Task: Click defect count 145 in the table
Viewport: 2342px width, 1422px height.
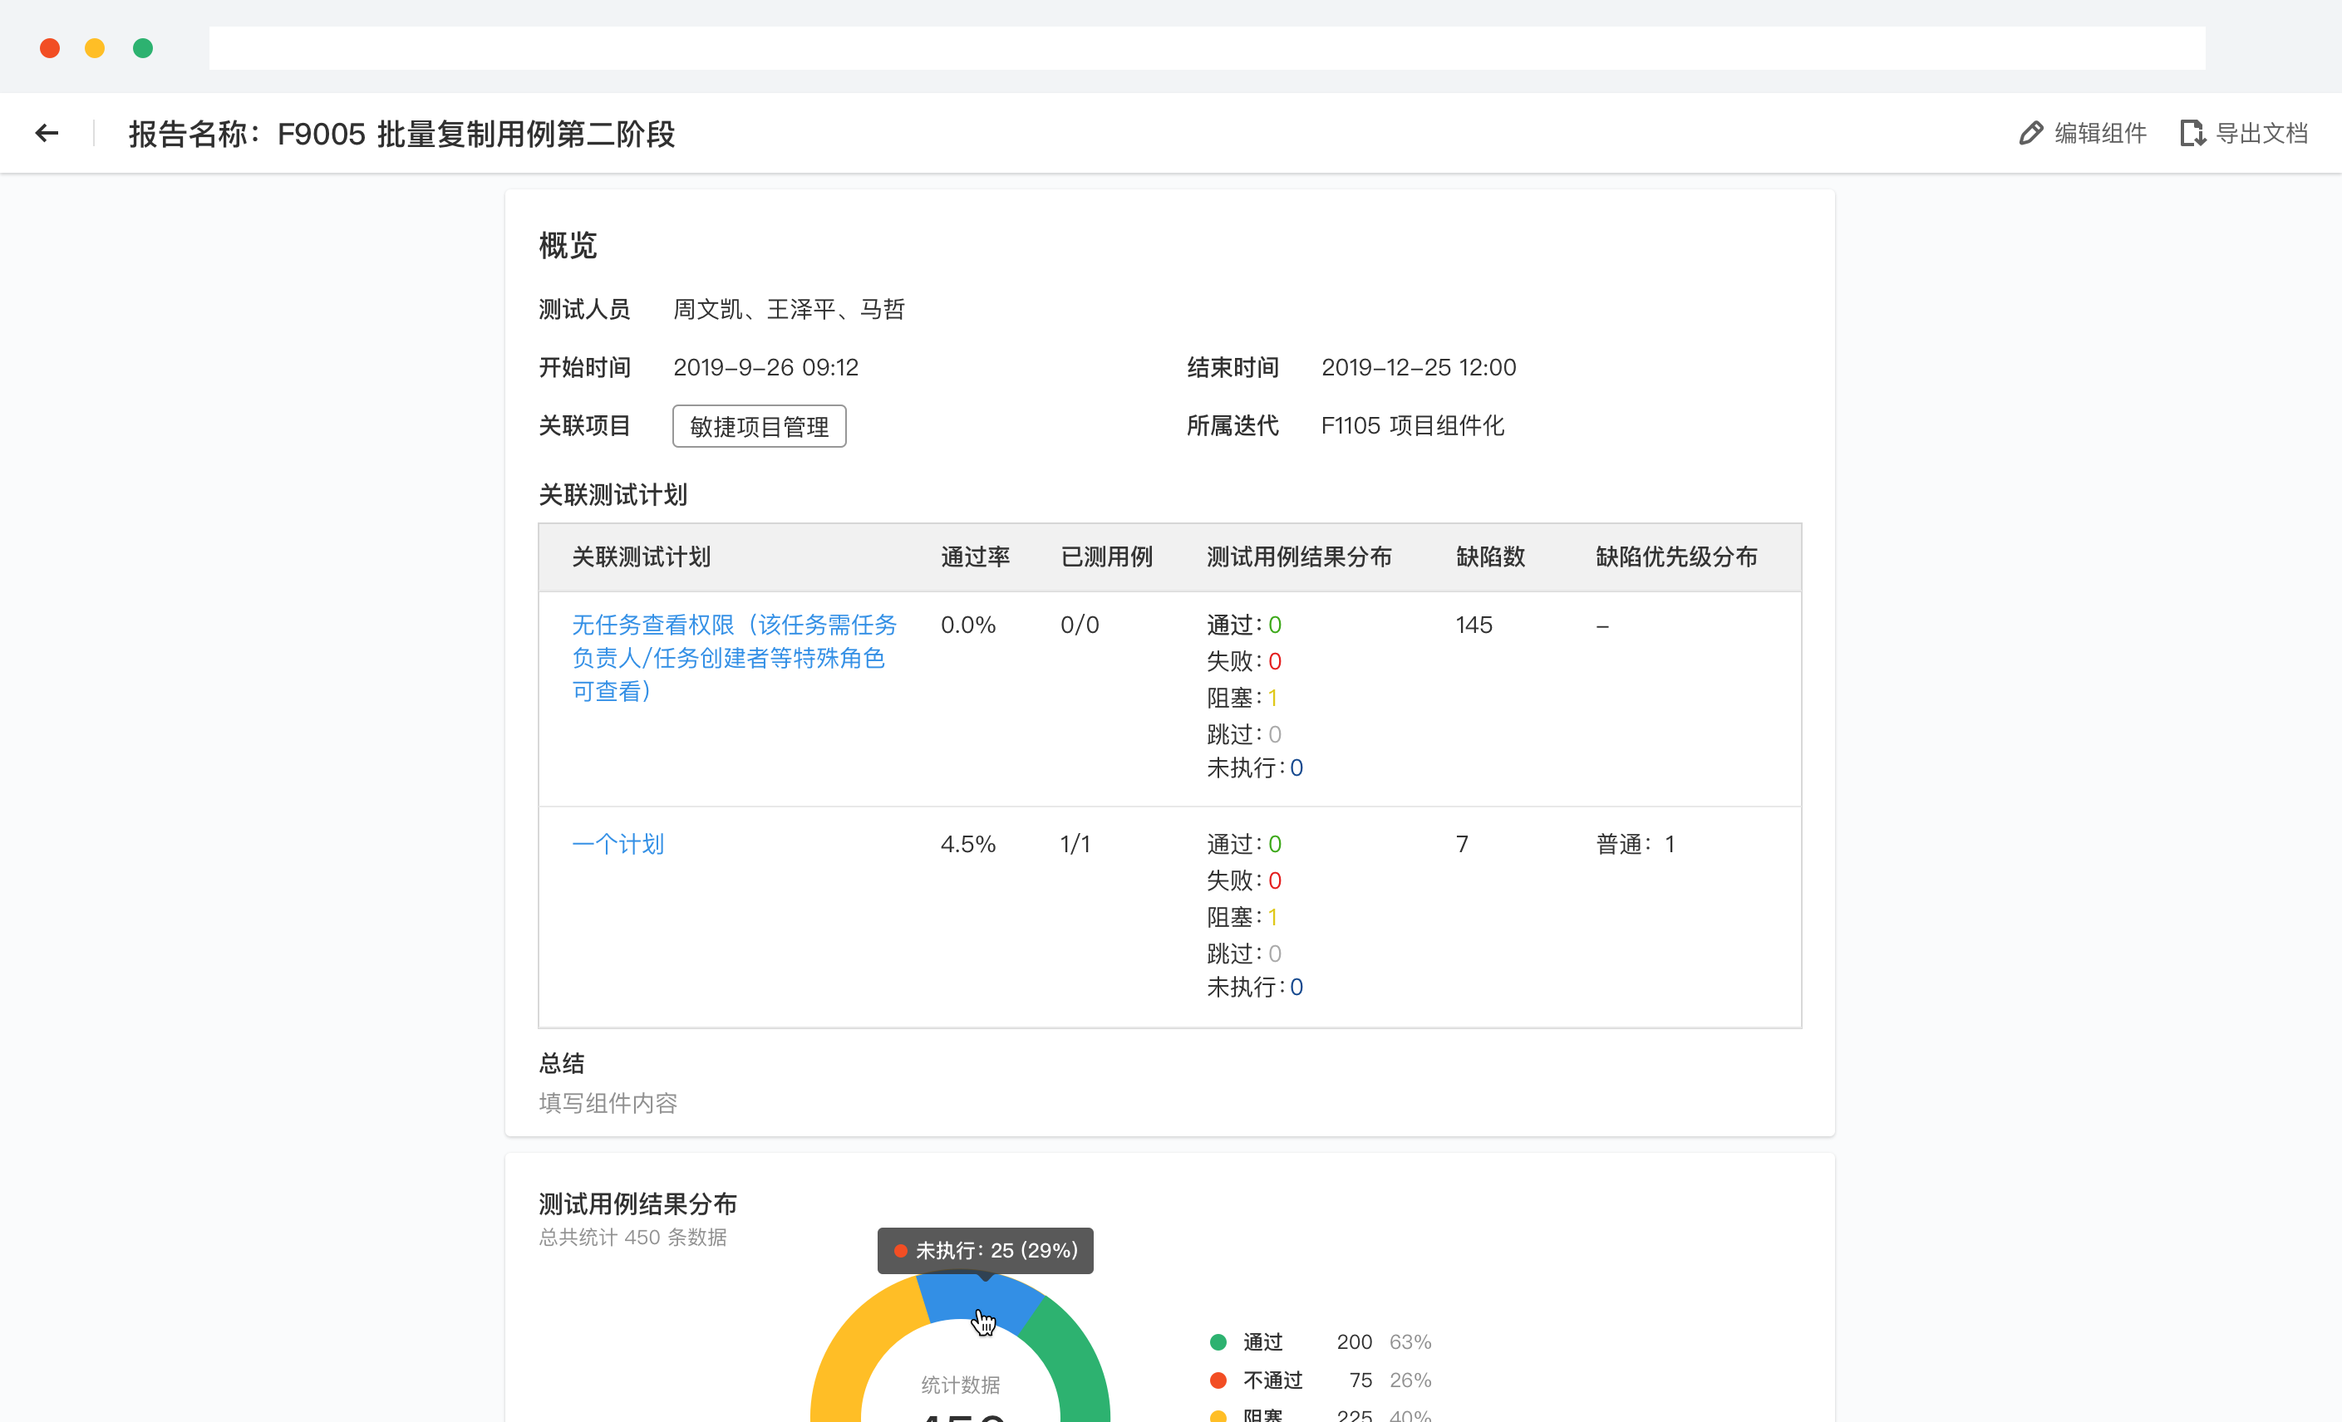Action: point(1474,624)
